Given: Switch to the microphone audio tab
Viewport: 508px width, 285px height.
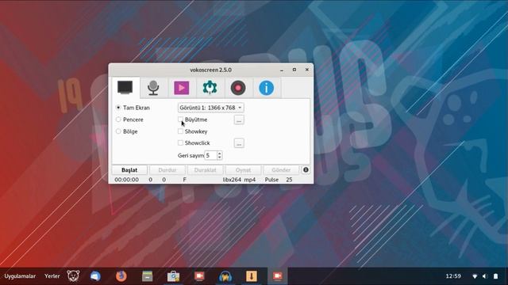Looking at the screenshot, I should click(153, 88).
